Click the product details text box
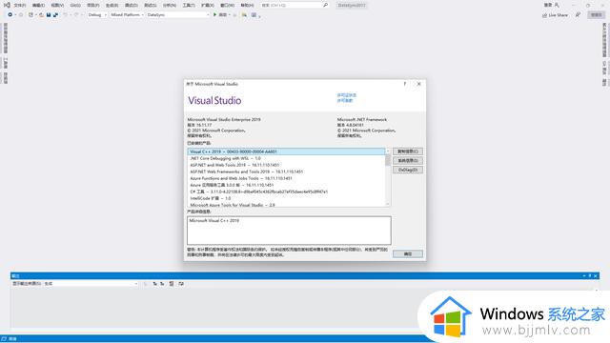This screenshot has width=610, height=343. point(289,231)
